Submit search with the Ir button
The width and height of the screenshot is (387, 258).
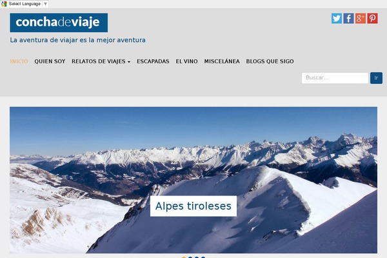click(376, 78)
